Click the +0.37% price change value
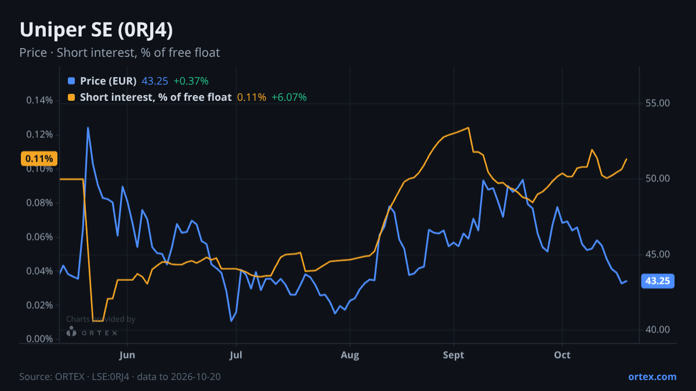696x391 pixels. (191, 81)
